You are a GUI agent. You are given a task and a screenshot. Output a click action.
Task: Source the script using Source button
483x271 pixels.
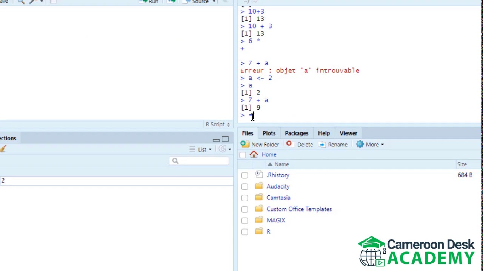[195, 2]
